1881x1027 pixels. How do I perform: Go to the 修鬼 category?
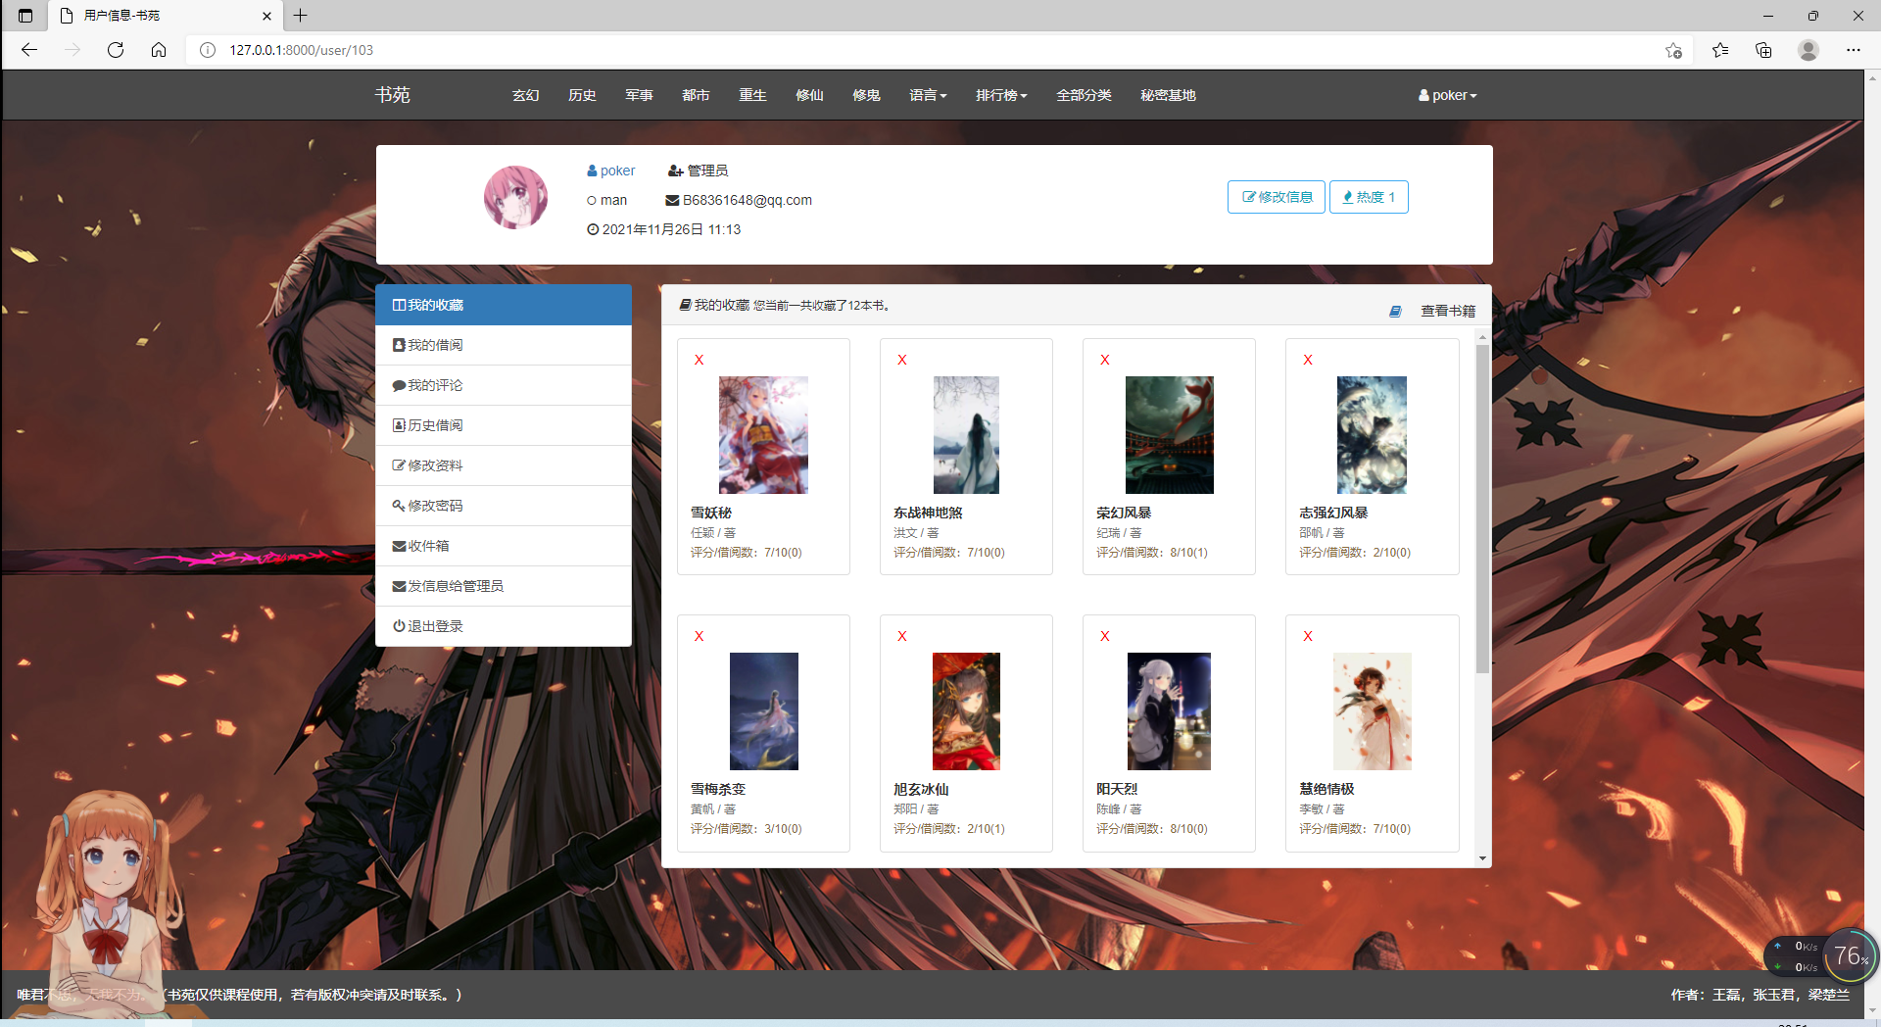pyautogui.click(x=867, y=95)
